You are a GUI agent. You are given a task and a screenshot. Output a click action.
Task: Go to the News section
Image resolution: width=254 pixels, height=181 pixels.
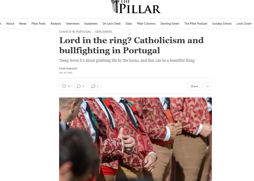[x=23, y=24]
